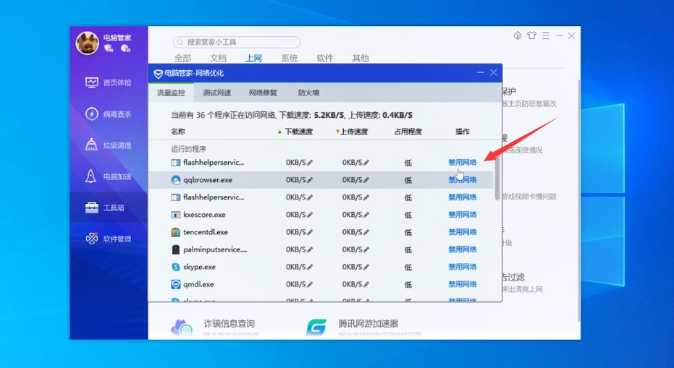Select the kxescore.exe row name
This screenshot has height=368, width=674.
(x=204, y=215)
